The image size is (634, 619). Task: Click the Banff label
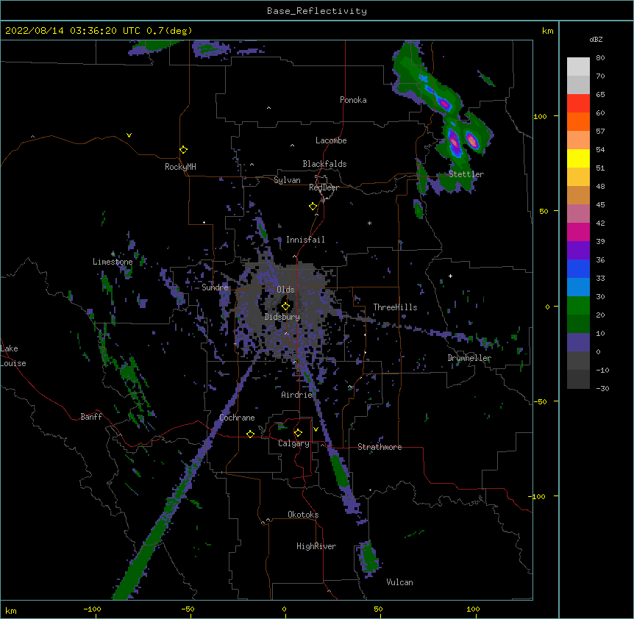91,417
